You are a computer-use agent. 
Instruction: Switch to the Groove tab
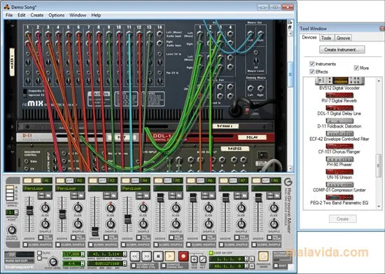[x=343, y=38]
